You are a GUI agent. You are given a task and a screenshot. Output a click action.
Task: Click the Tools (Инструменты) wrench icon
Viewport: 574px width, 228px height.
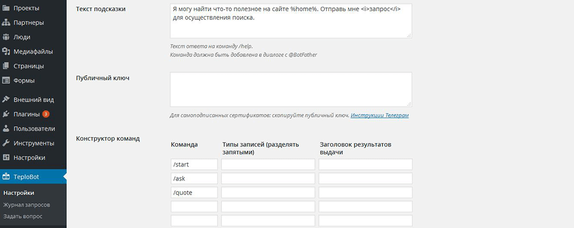pos(6,144)
